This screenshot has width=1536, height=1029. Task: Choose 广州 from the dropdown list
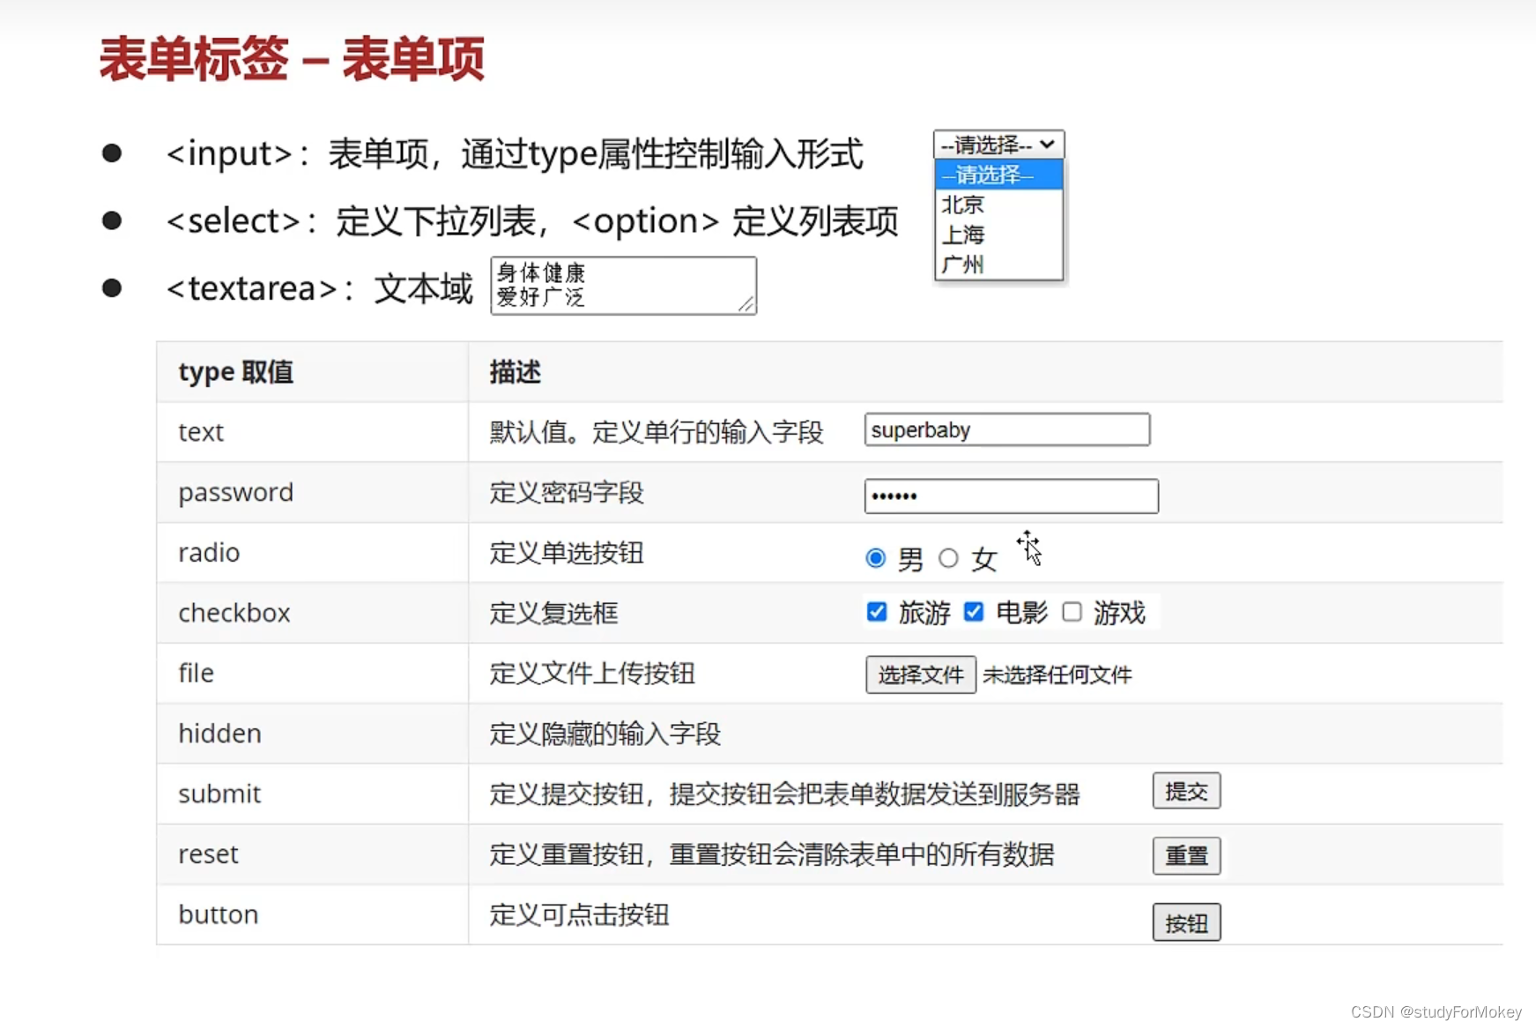[998, 265]
